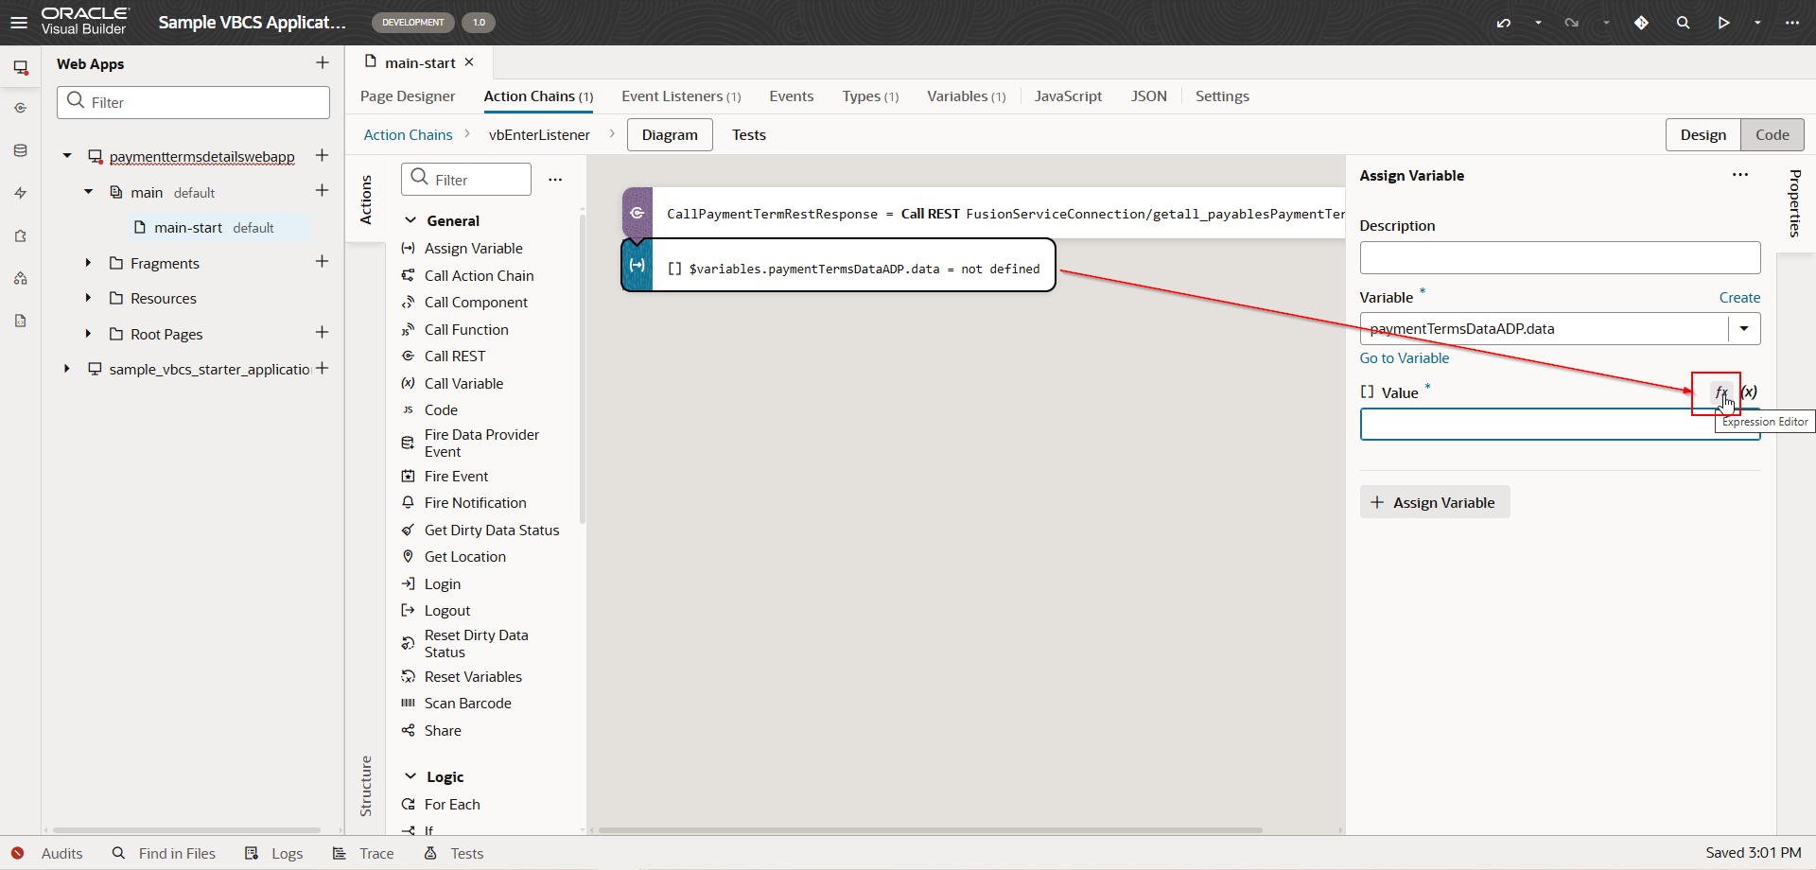Click the Undo icon in the header

(1504, 23)
